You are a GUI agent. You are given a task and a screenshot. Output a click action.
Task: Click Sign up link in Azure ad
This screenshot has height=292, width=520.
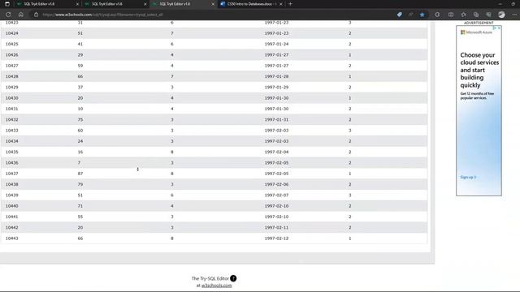coord(468,177)
